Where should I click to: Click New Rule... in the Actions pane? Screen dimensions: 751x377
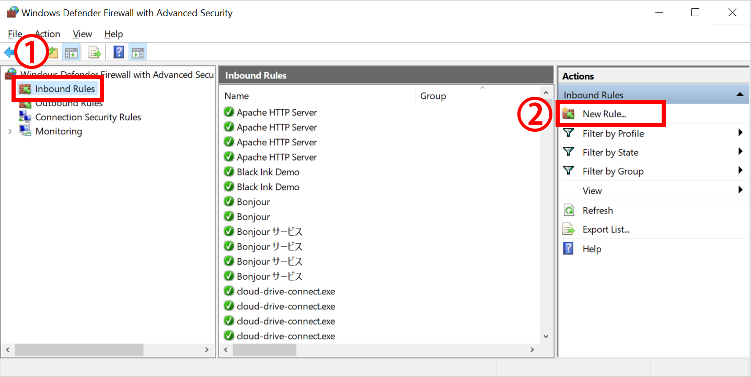[x=604, y=114]
